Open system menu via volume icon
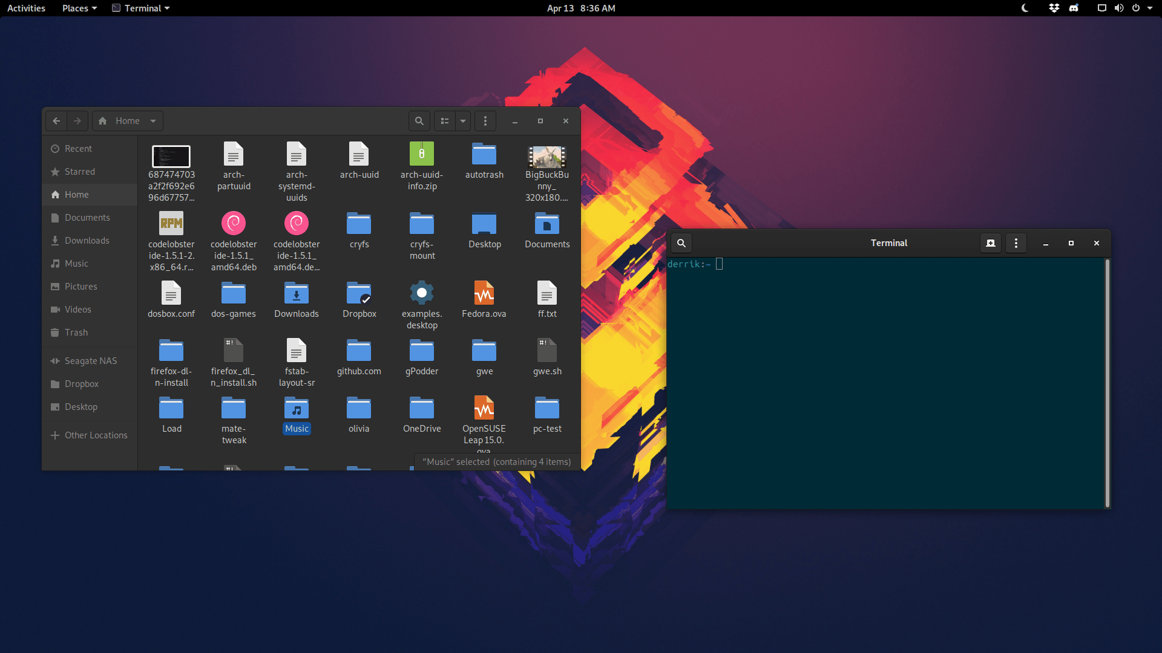Screen dimensions: 1162x653 (1119, 8)
